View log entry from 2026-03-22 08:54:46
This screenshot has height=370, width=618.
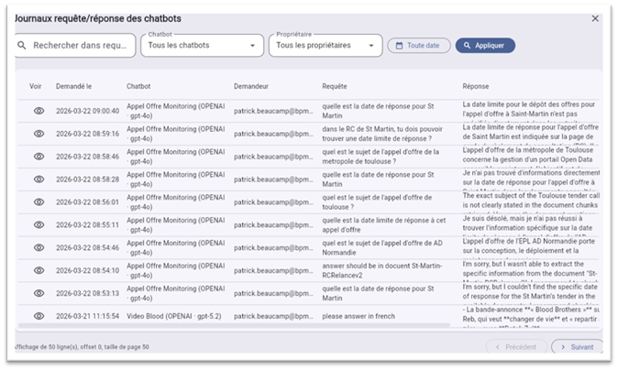[x=39, y=248]
